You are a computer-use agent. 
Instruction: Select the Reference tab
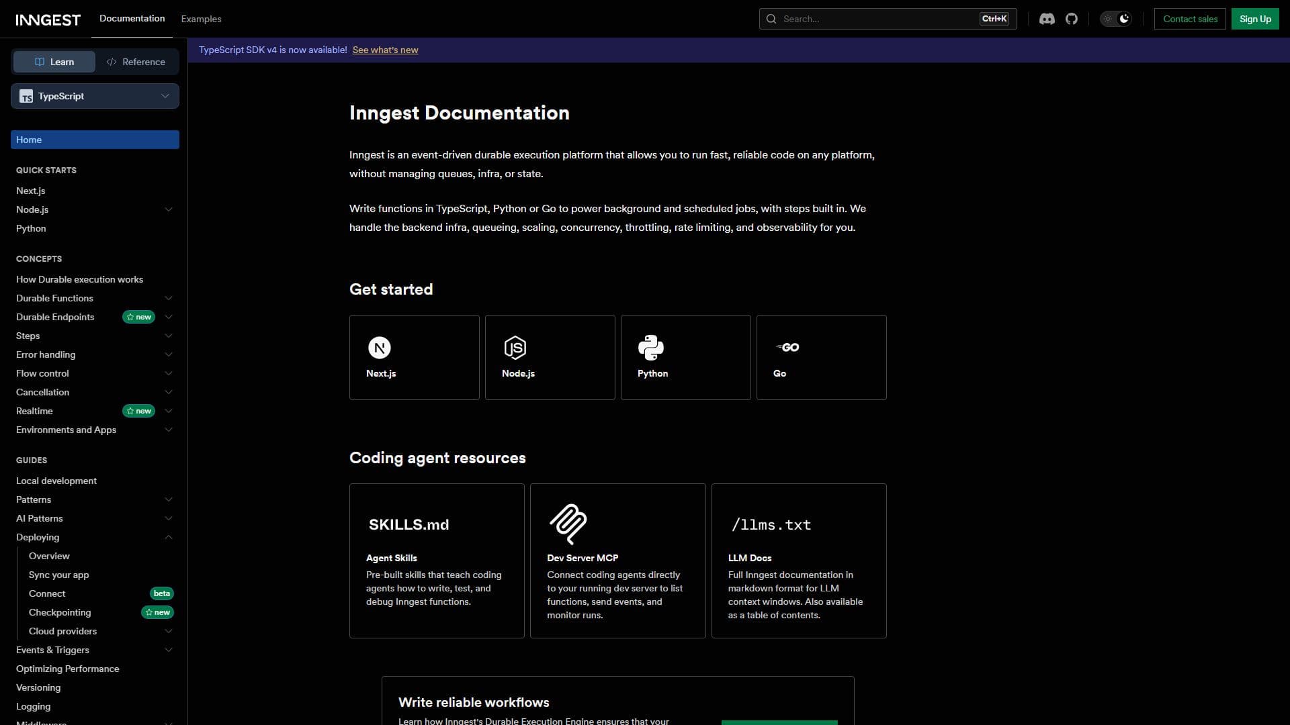(x=136, y=62)
